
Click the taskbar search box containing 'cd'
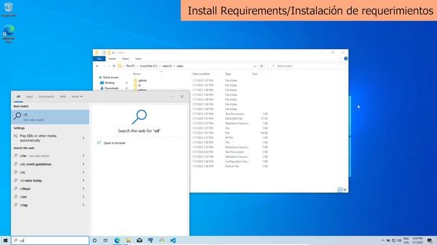pos(50,240)
